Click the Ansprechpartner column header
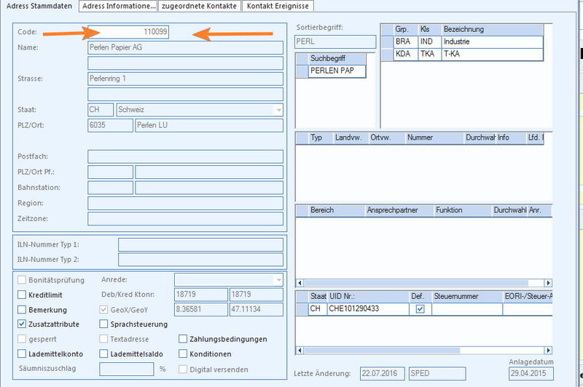583x387 pixels. point(399,210)
